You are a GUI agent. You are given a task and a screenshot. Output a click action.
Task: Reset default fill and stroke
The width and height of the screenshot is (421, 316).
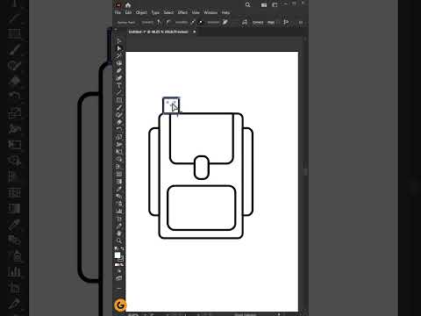coord(117,248)
